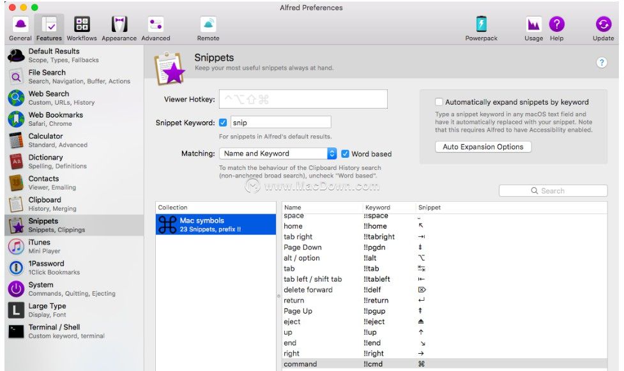Select Dictionary in sidebar
The height and width of the screenshot is (371, 624).
click(x=75, y=161)
